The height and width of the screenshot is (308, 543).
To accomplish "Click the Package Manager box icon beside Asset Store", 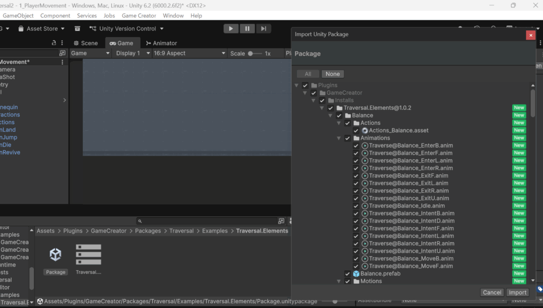I will coord(77,29).
